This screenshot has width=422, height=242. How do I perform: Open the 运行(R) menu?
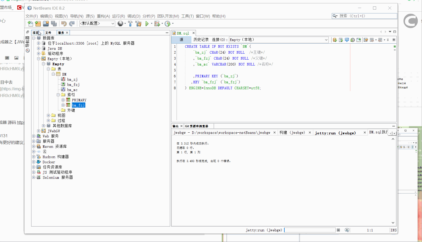pyautogui.click(x=118, y=16)
